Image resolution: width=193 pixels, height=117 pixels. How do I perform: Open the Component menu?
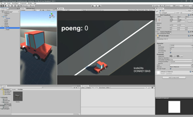coord(23,3)
